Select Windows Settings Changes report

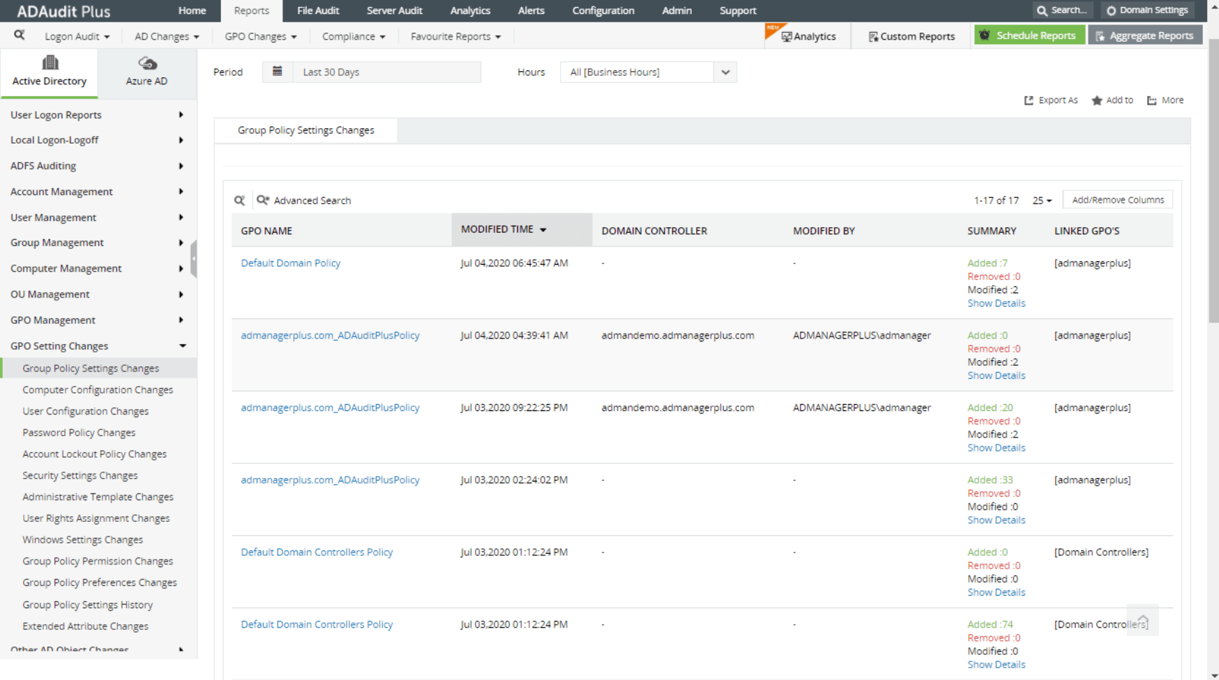click(x=82, y=540)
